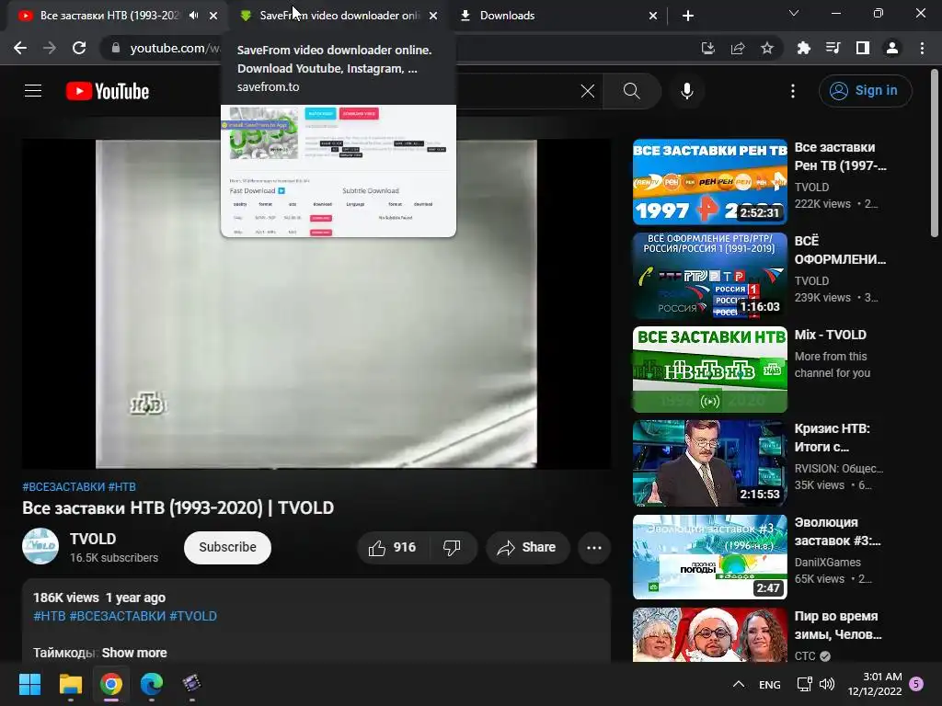Open Windows Start menu

tap(29, 684)
